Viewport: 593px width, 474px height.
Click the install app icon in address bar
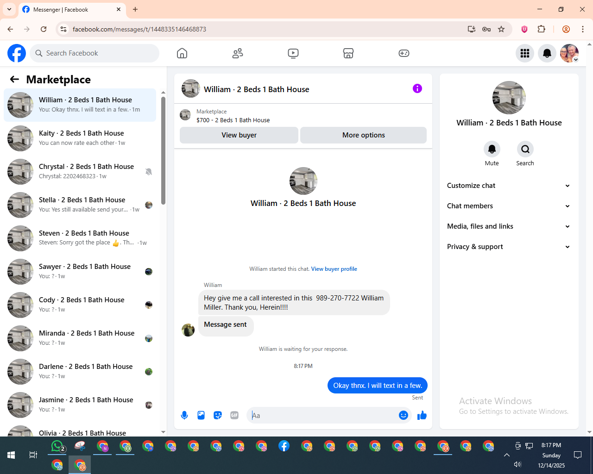tap(472, 29)
